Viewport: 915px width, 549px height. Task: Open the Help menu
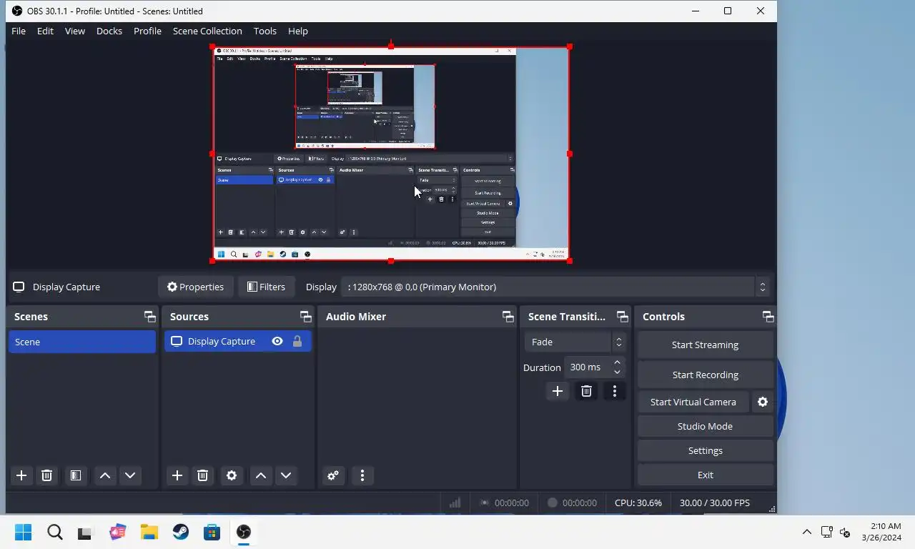click(x=298, y=31)
